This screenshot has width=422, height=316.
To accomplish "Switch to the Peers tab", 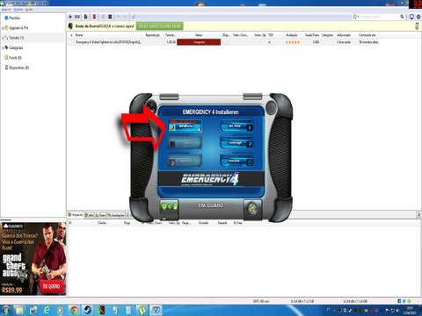I will [x=100, y=215].
